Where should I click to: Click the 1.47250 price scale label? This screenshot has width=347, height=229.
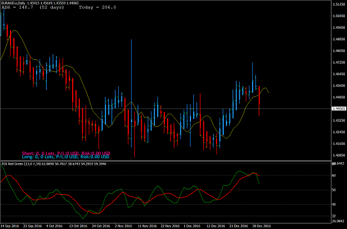tap(339, 63)
